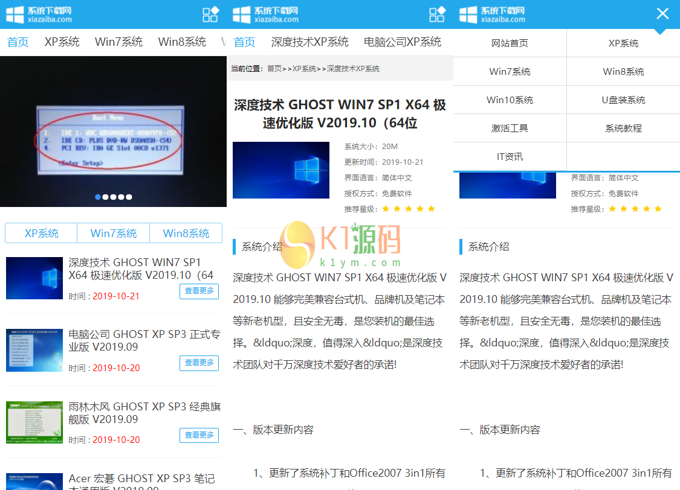The height and width of the screenshot is (490, 680).
Task: Click 查看更多 for 电脑公司 GHOST XP item
Action: tap(199, 363)
